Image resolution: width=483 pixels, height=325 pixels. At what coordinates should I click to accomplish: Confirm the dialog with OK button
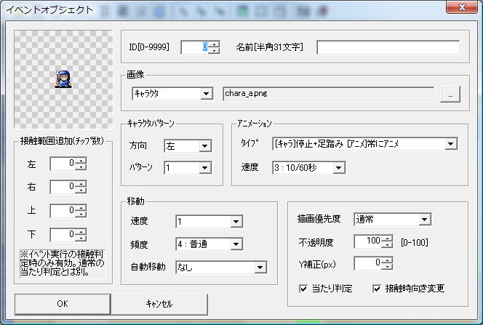(x=63, y=304)
